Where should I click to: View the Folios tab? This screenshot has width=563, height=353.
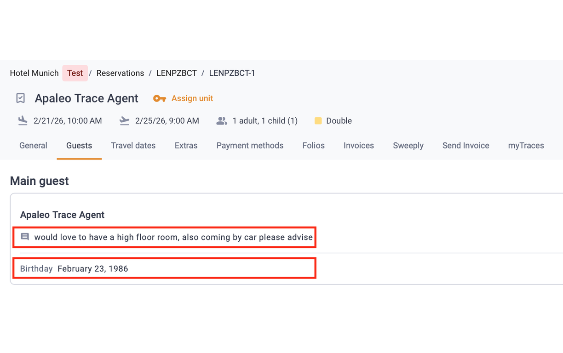pyautogui.click(x=313, y=145)
